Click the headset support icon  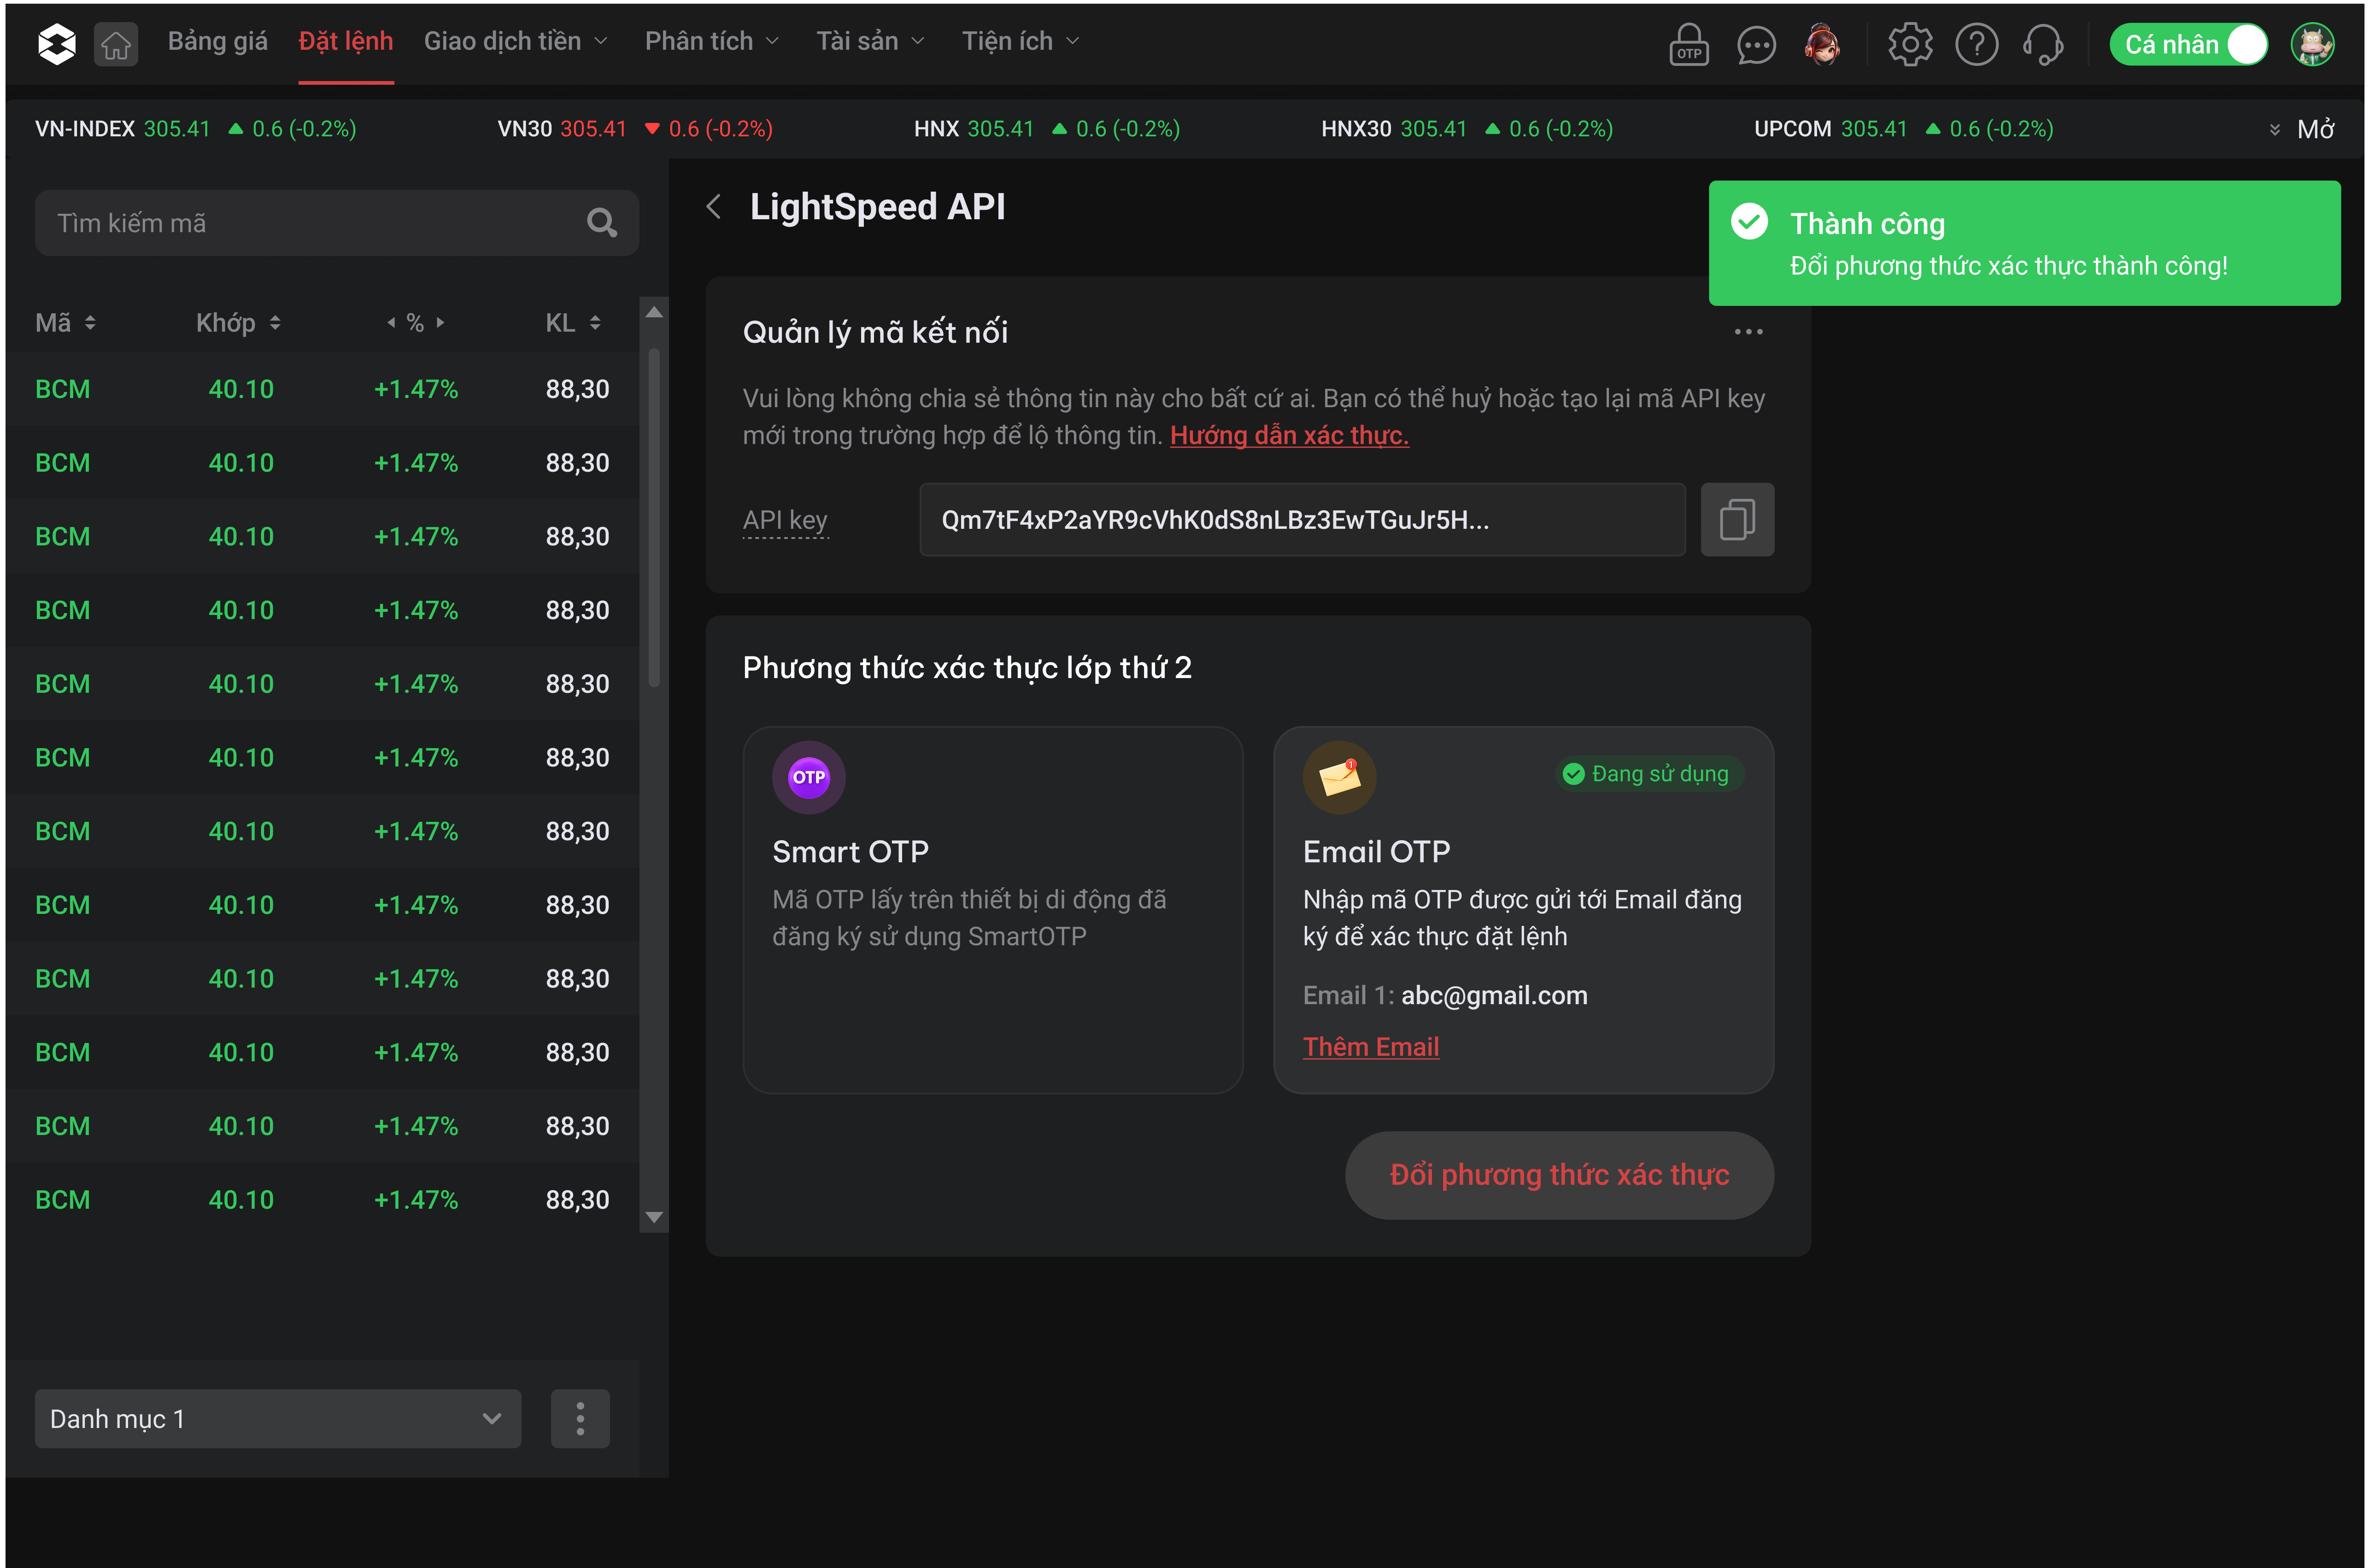[2043, 44]
